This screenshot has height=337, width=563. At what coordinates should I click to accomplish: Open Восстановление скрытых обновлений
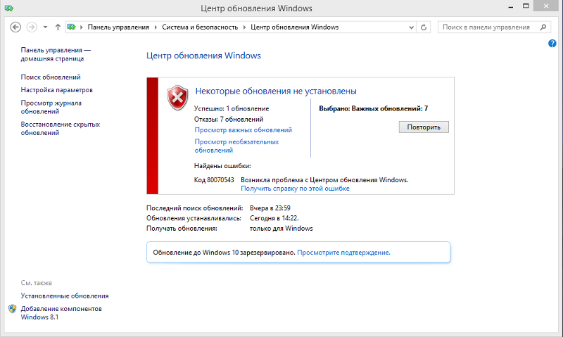[x=61, y=129]
